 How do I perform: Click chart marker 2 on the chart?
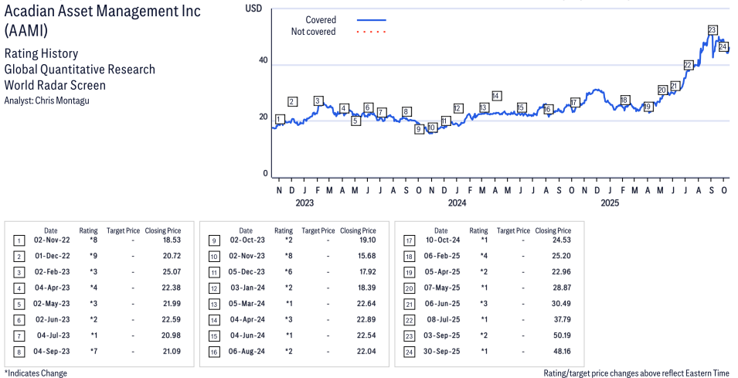click(x=292, y=101)
